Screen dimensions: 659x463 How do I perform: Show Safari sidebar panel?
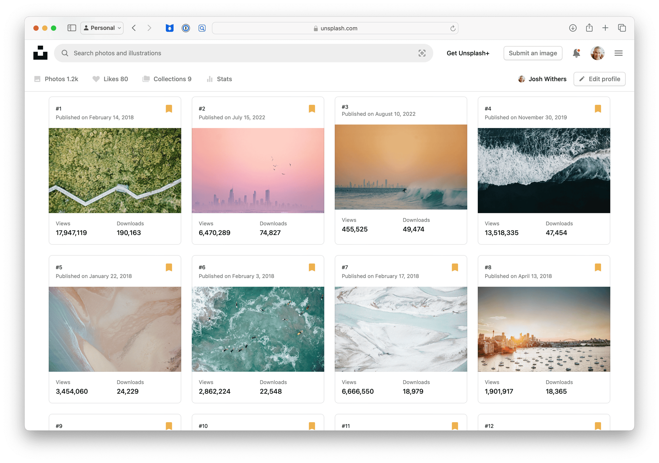(71, 28)
